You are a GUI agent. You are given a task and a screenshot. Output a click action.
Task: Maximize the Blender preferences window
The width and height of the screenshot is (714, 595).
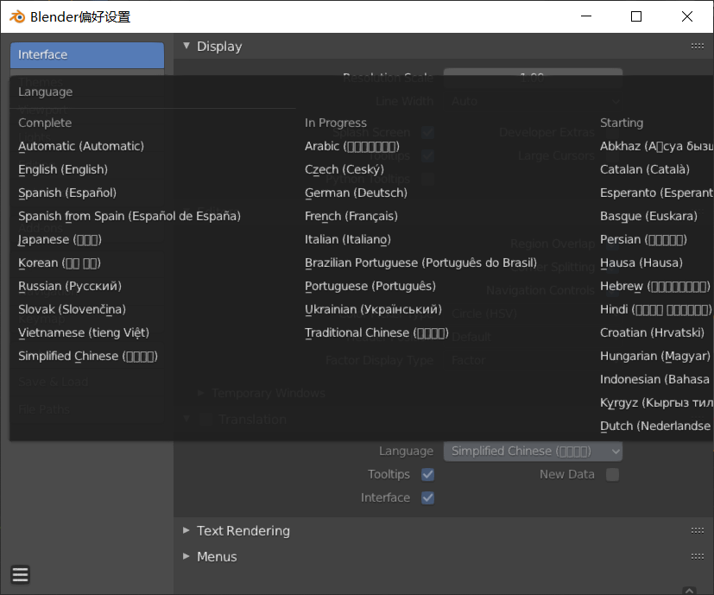coord(636,16)
